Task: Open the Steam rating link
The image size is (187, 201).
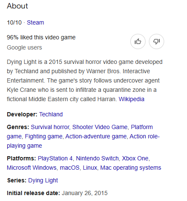Action: 36,22
